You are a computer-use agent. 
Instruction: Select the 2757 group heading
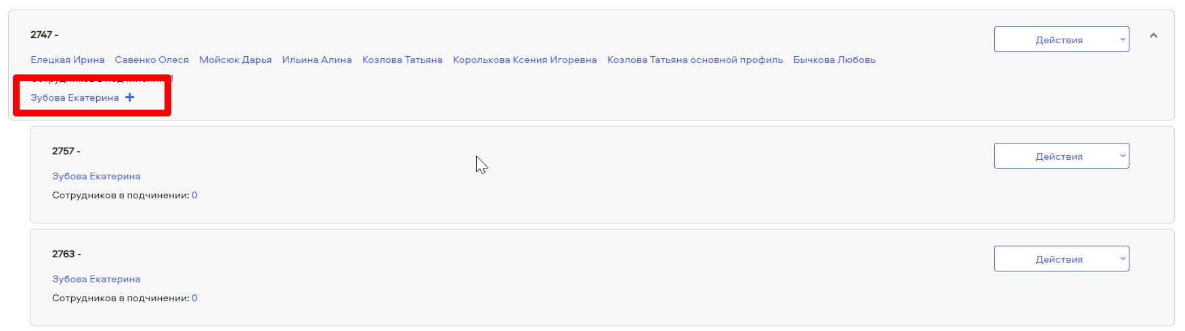click(x=66, y=151)
